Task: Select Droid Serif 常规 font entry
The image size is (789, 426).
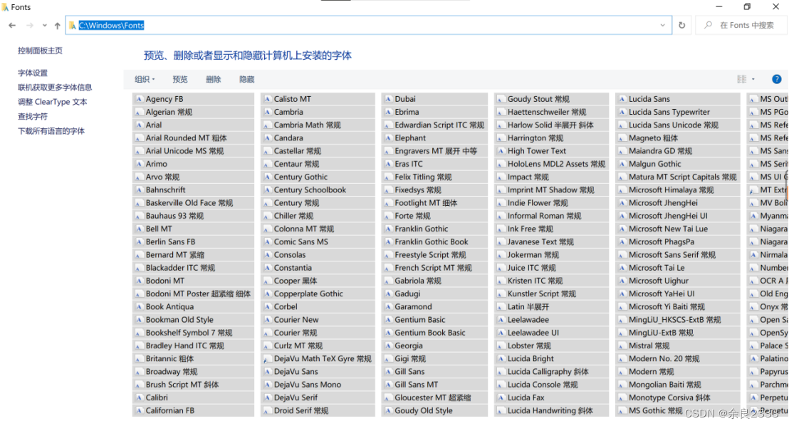Action: pos(318,410)
